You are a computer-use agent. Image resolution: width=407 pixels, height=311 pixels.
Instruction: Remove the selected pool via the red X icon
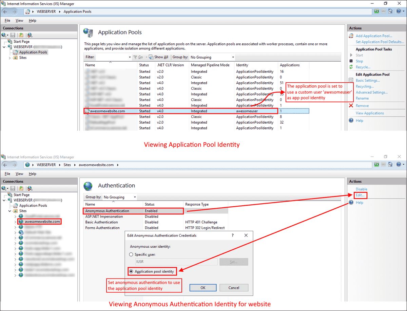351,105
